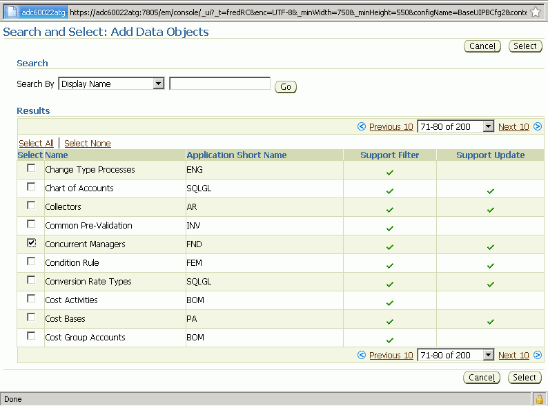Click the top Cancel button
Image resolution: width=548 pixels, height=406 pixels.
click(x=482, y=46)
